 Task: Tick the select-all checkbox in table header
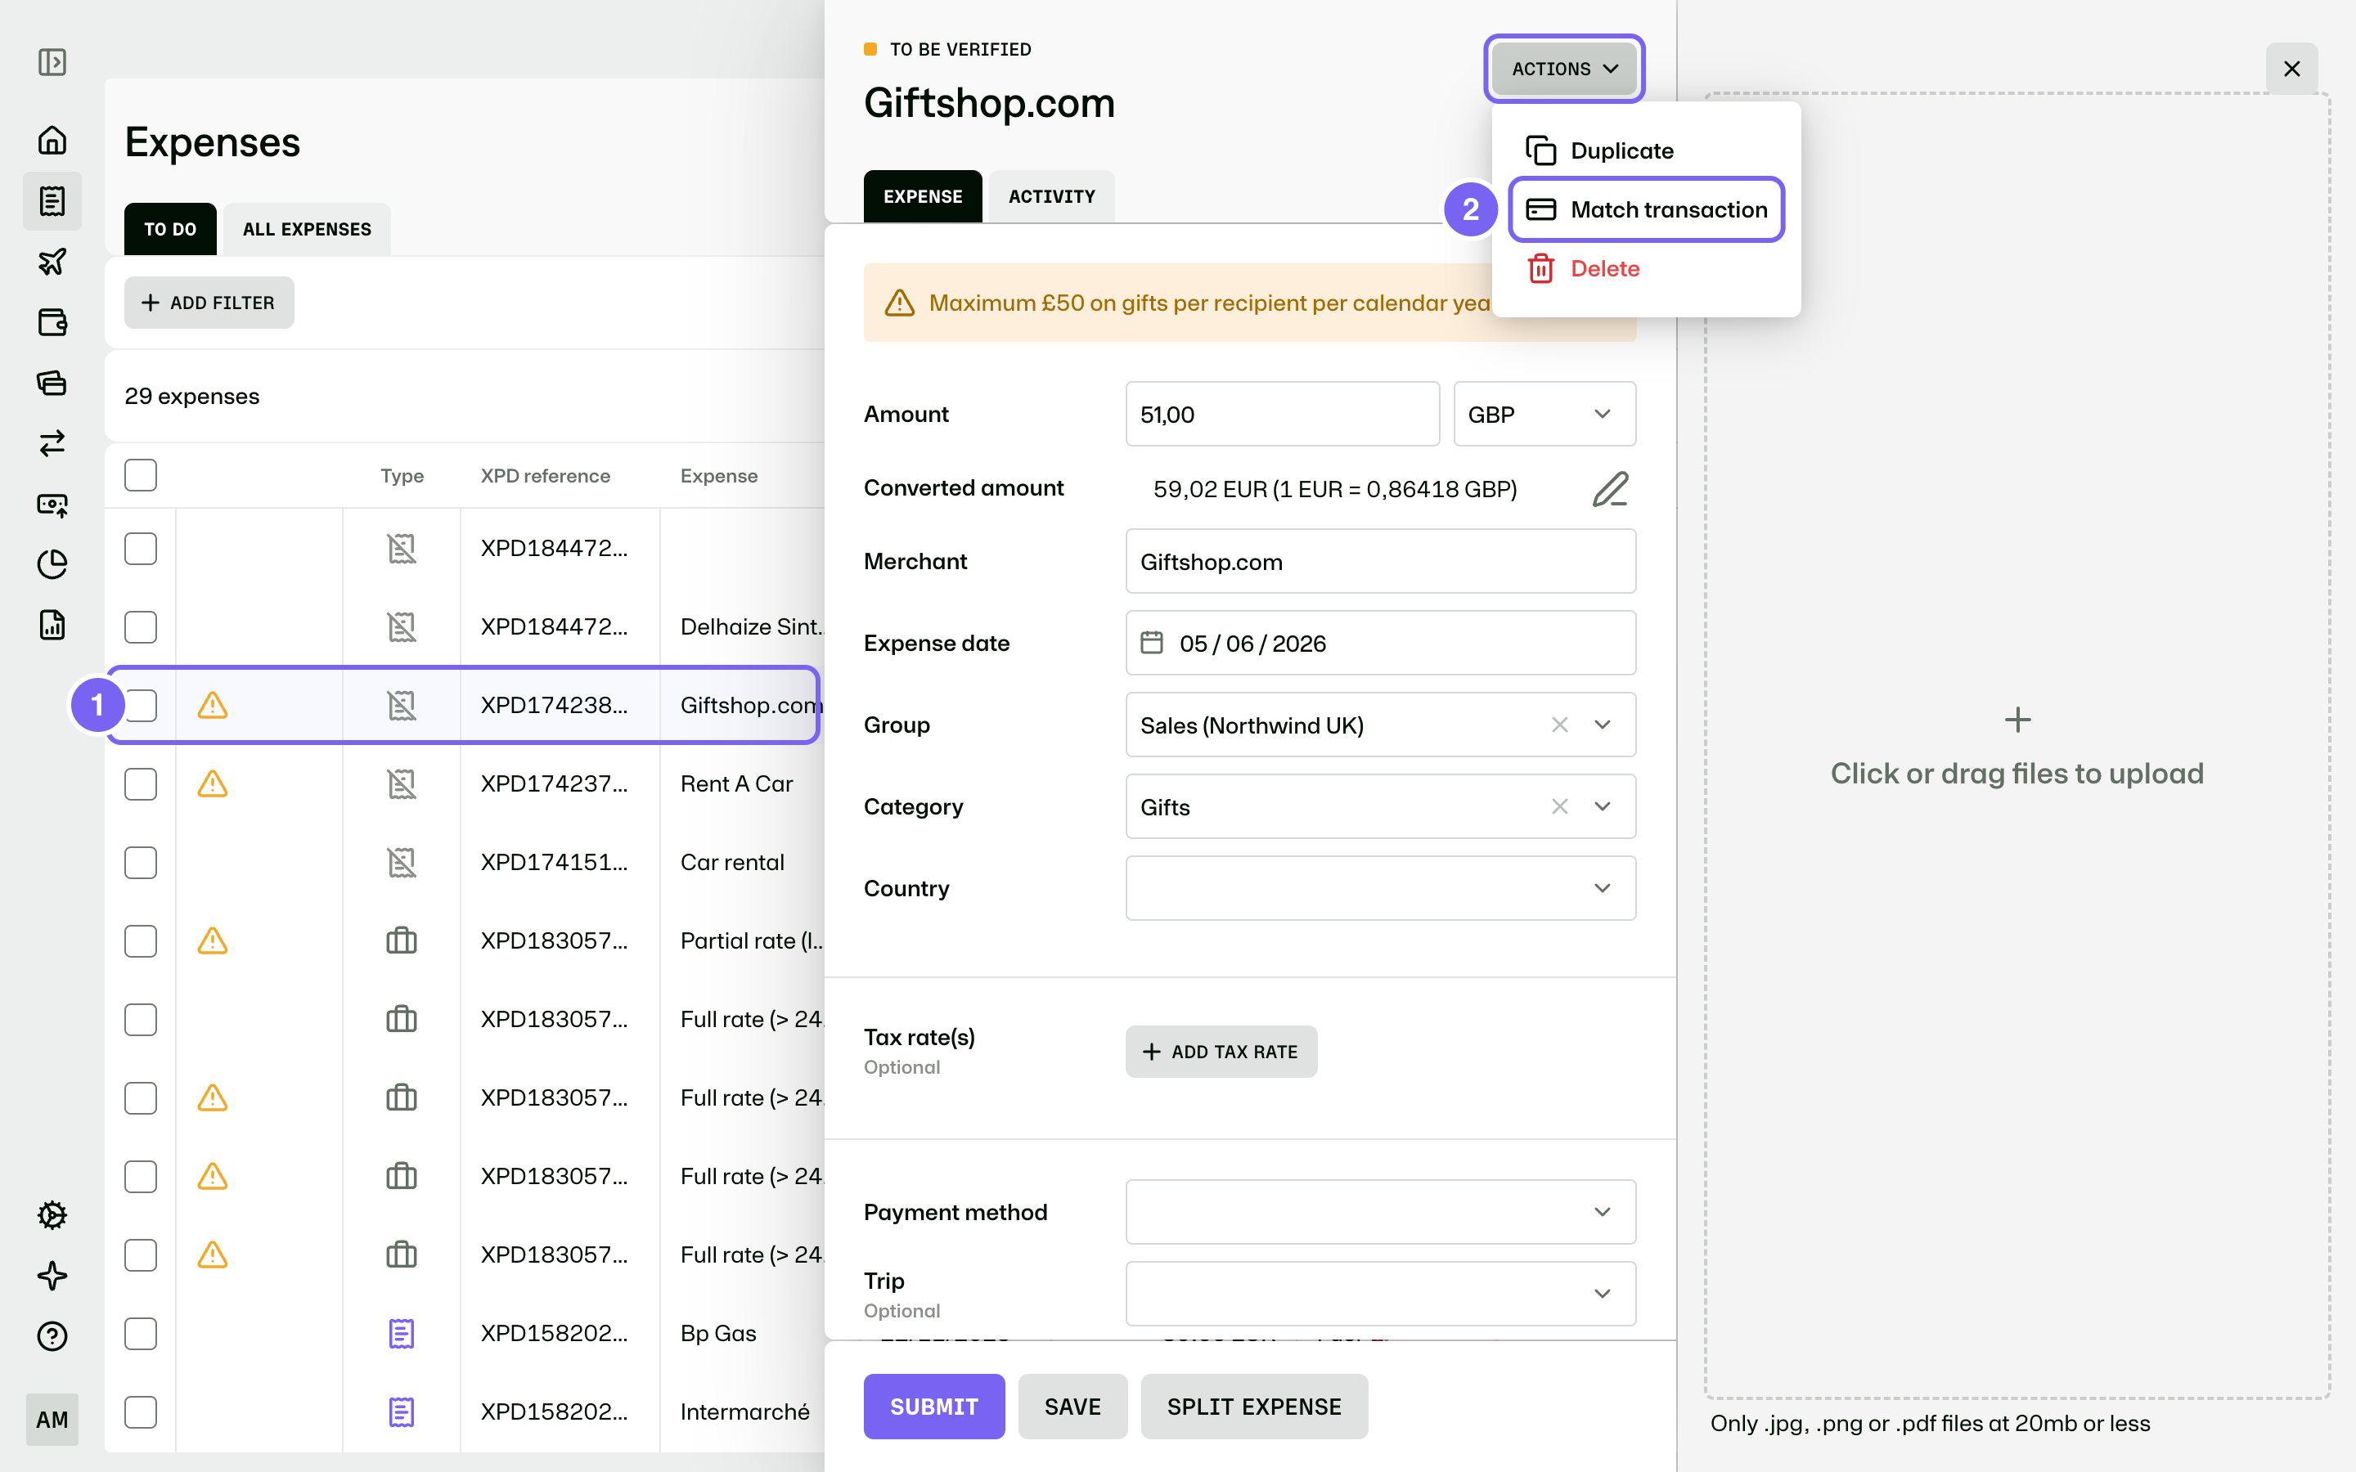pyautogui.click(x=140, y=475)
